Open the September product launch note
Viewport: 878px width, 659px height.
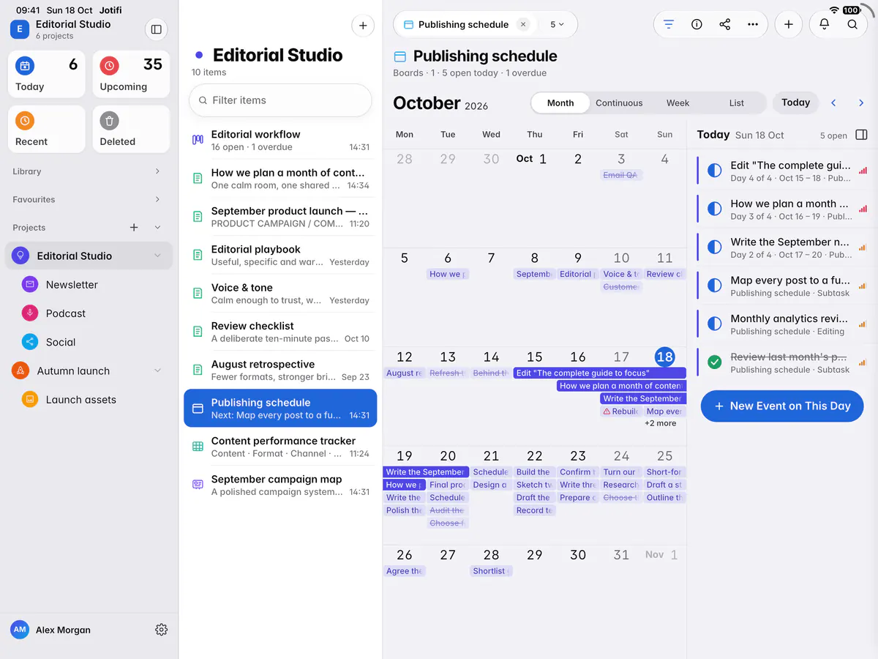tap(280, 217)
